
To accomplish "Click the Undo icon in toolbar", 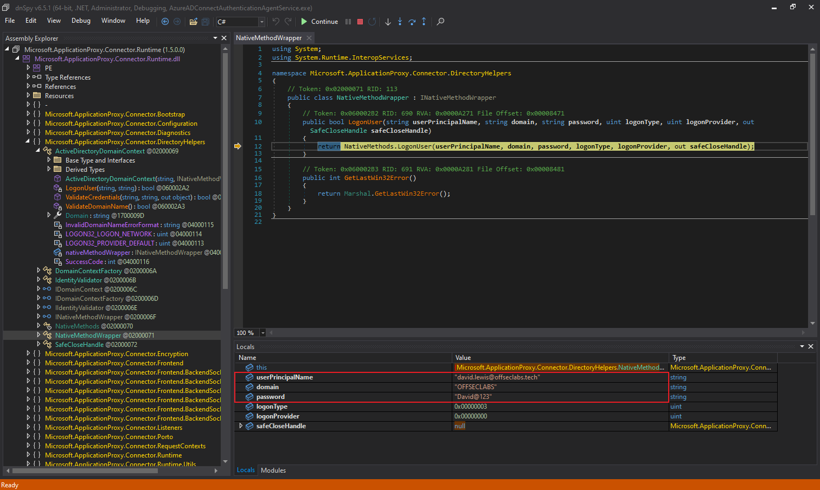I will [276, 22].
